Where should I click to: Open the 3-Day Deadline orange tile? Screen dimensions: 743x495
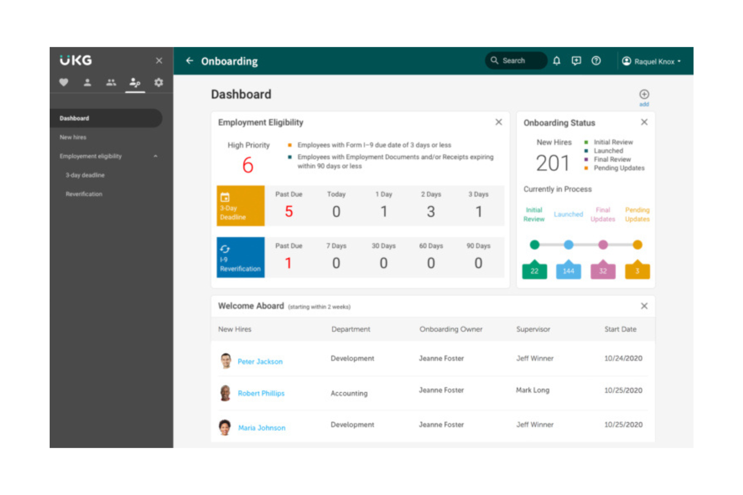coord(240,206)
